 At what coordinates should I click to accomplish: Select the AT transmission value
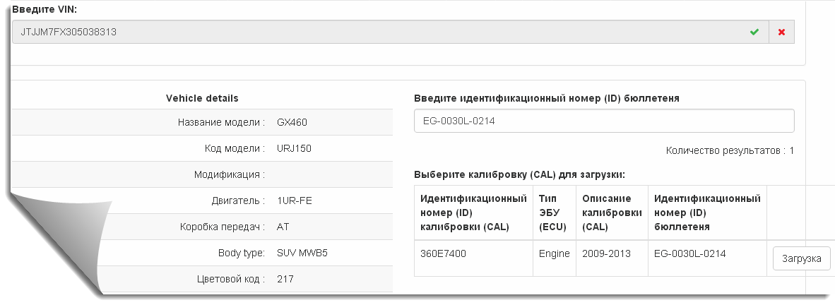tap(284, 227)
